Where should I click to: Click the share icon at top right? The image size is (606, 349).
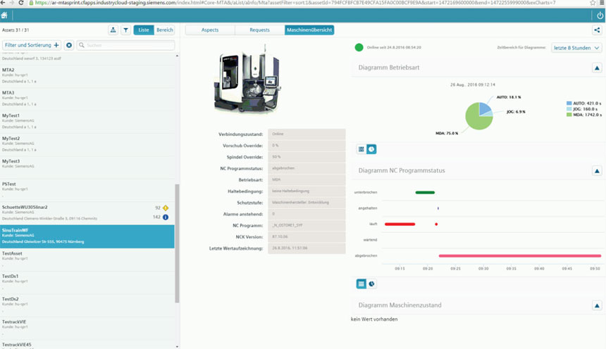[x=597, y=30]
